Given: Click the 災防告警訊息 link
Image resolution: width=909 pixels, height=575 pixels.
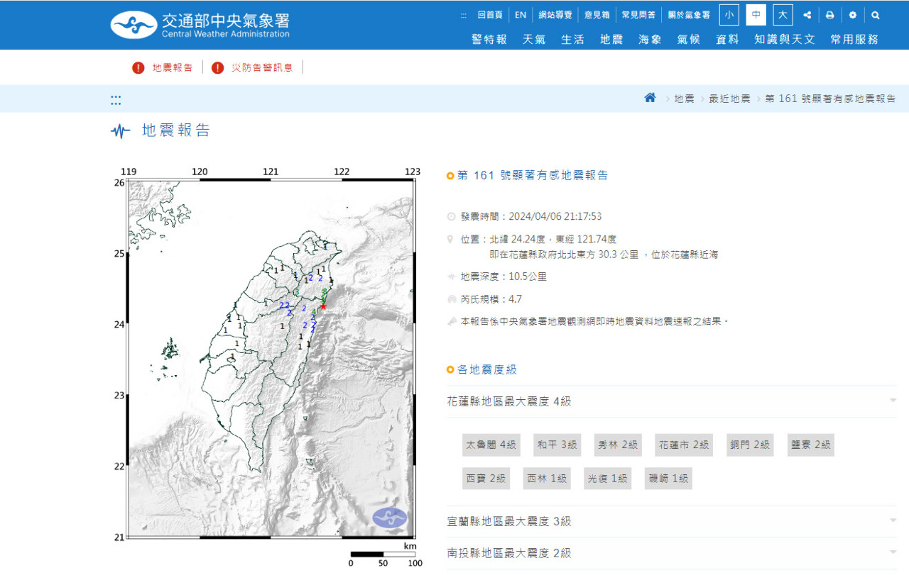Looking at the screenshot, I should 262,68.
